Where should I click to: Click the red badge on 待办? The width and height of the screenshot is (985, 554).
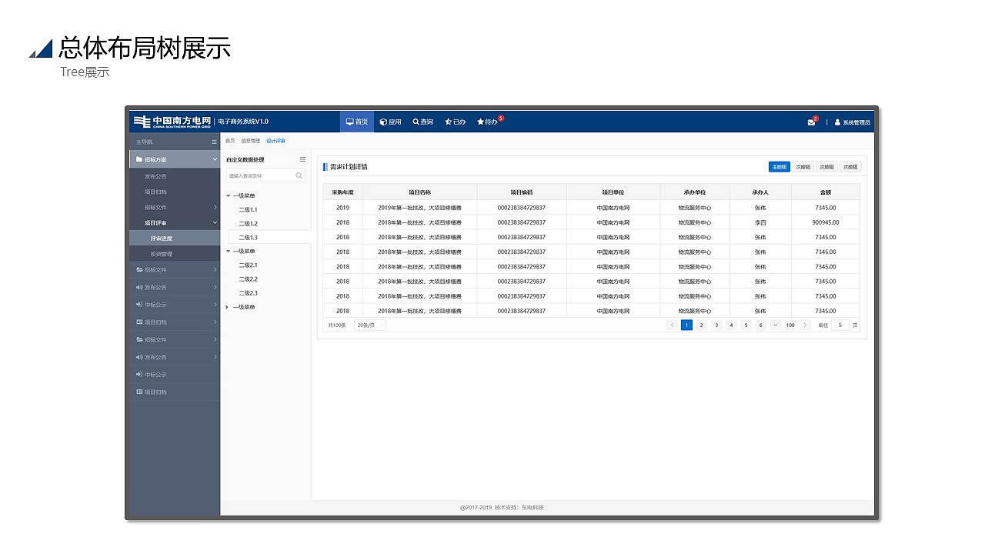point(500,118)
